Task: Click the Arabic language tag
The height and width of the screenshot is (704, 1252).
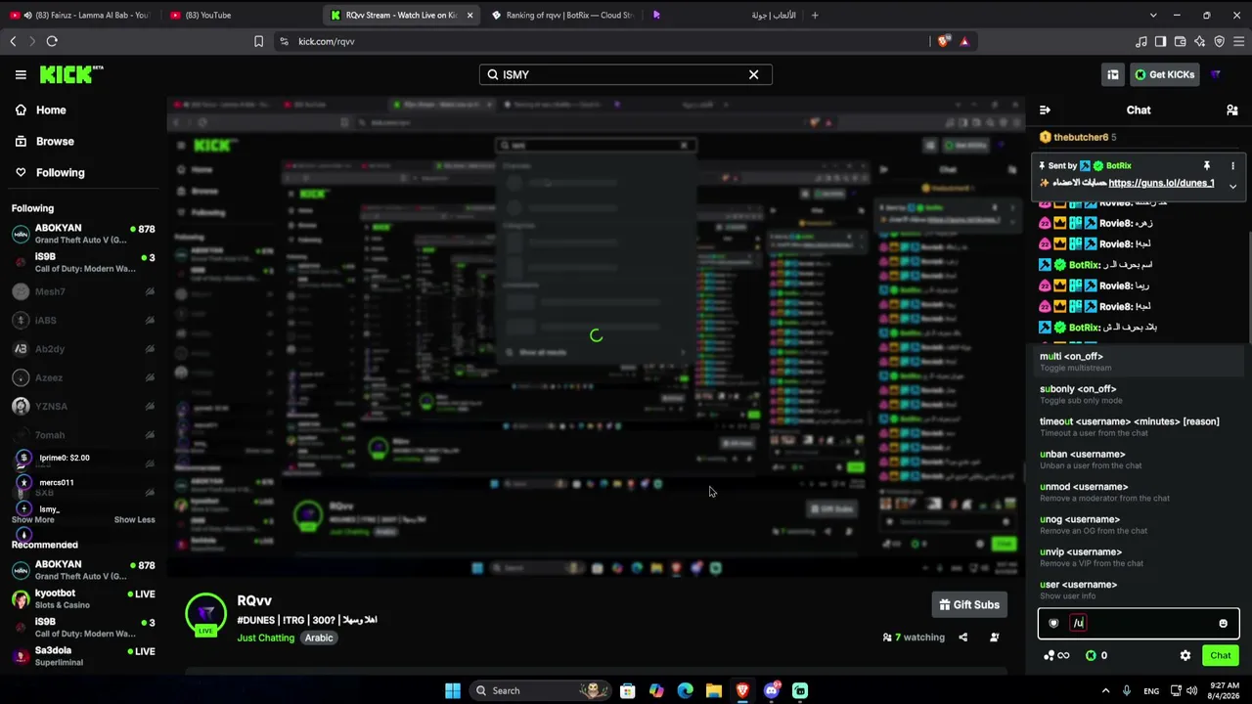Action: (319, 638)
